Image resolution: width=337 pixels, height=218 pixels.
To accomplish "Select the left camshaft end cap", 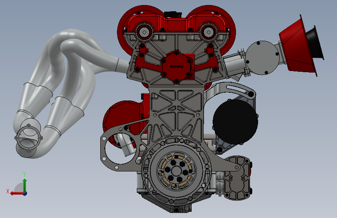I will [144, 33].
